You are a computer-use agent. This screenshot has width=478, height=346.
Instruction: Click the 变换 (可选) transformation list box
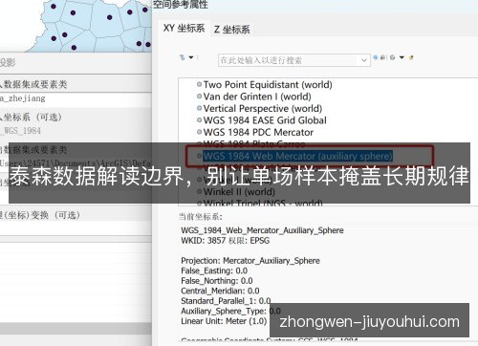pyautogui.click(x=76, y=228)
